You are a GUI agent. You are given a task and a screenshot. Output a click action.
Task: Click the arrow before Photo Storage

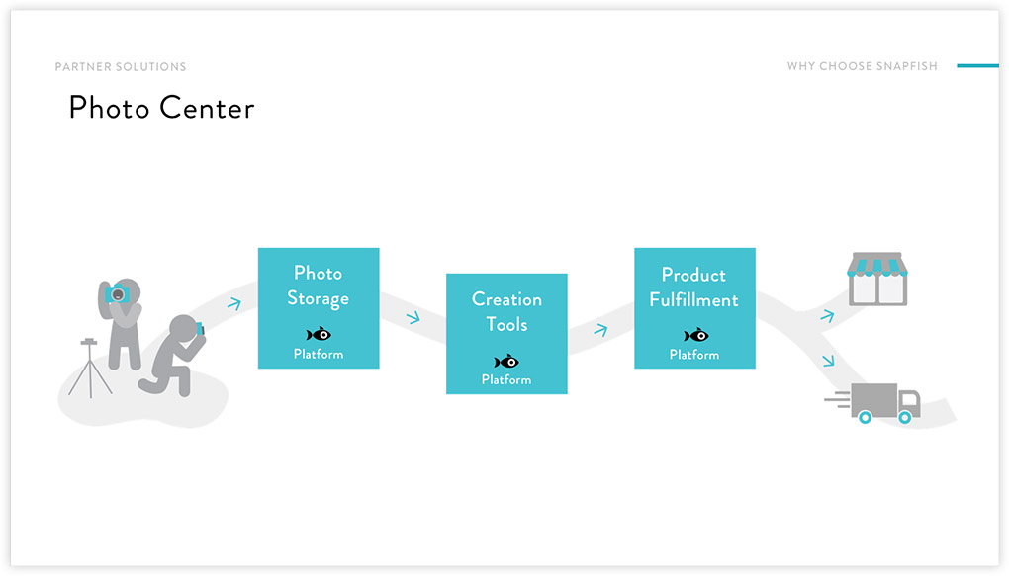click(x=234, y=303)
